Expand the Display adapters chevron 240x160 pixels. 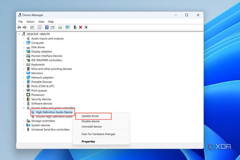pyautogui.click(x=24, y=51)
